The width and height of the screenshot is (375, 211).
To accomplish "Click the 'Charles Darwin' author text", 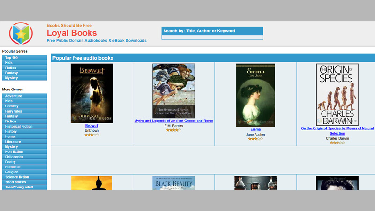I will [337, 138].
